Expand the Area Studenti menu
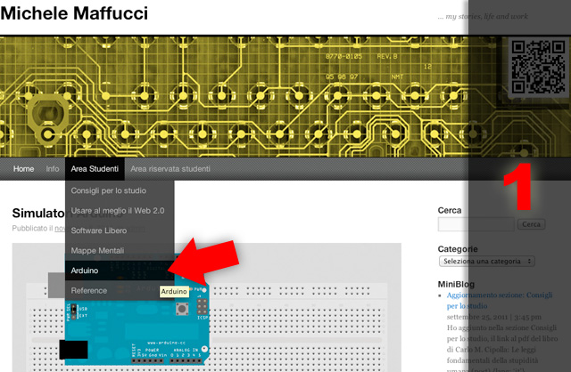The height and width of the screenshot is (372, 571). tap(95, 169)
